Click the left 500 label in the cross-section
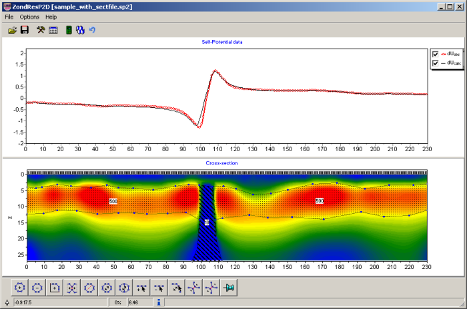The image size is (467, 309). point(113,200)
